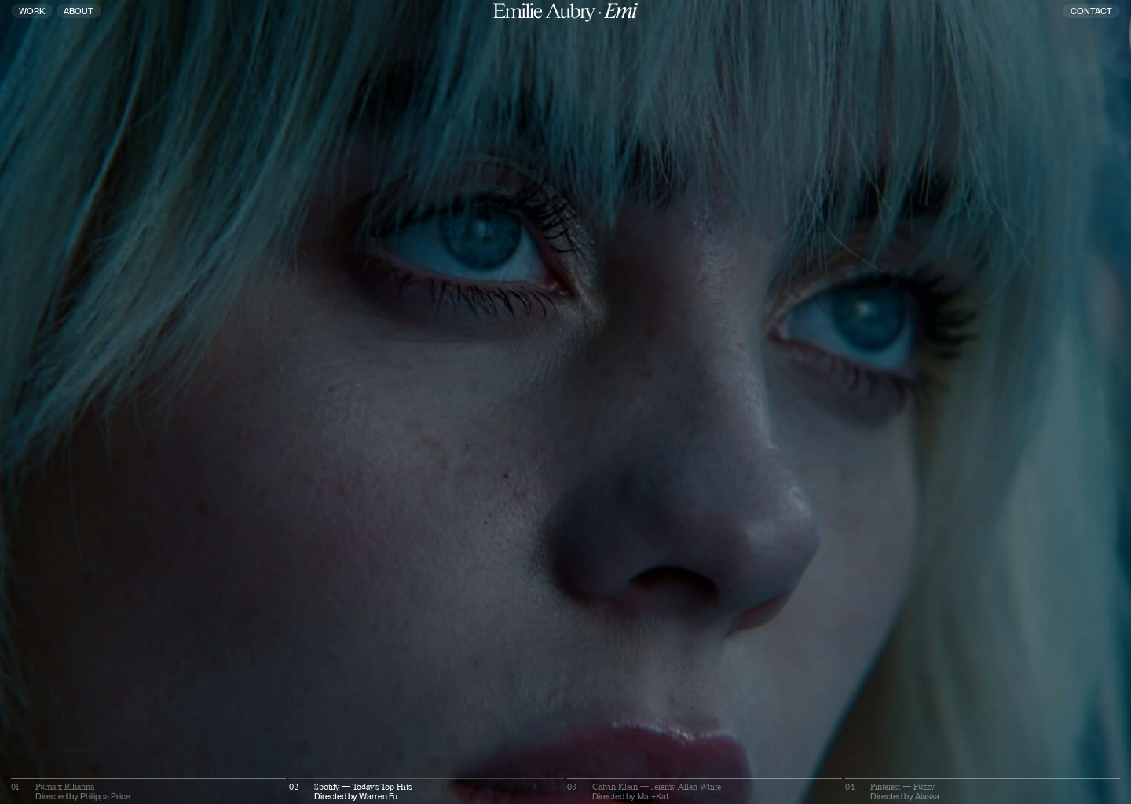This screenshot has height=804, width=1131.
Task: Click 'Directed by Alaska' text
Action: coord(905,796)
